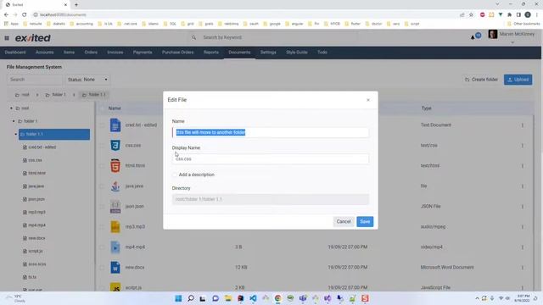Click the document icon for cred.txt - edited
This screenshot has height=305, width=543.
115,125
